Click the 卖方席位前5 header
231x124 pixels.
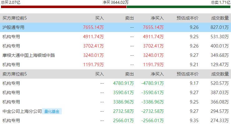(x=15, y=74)
